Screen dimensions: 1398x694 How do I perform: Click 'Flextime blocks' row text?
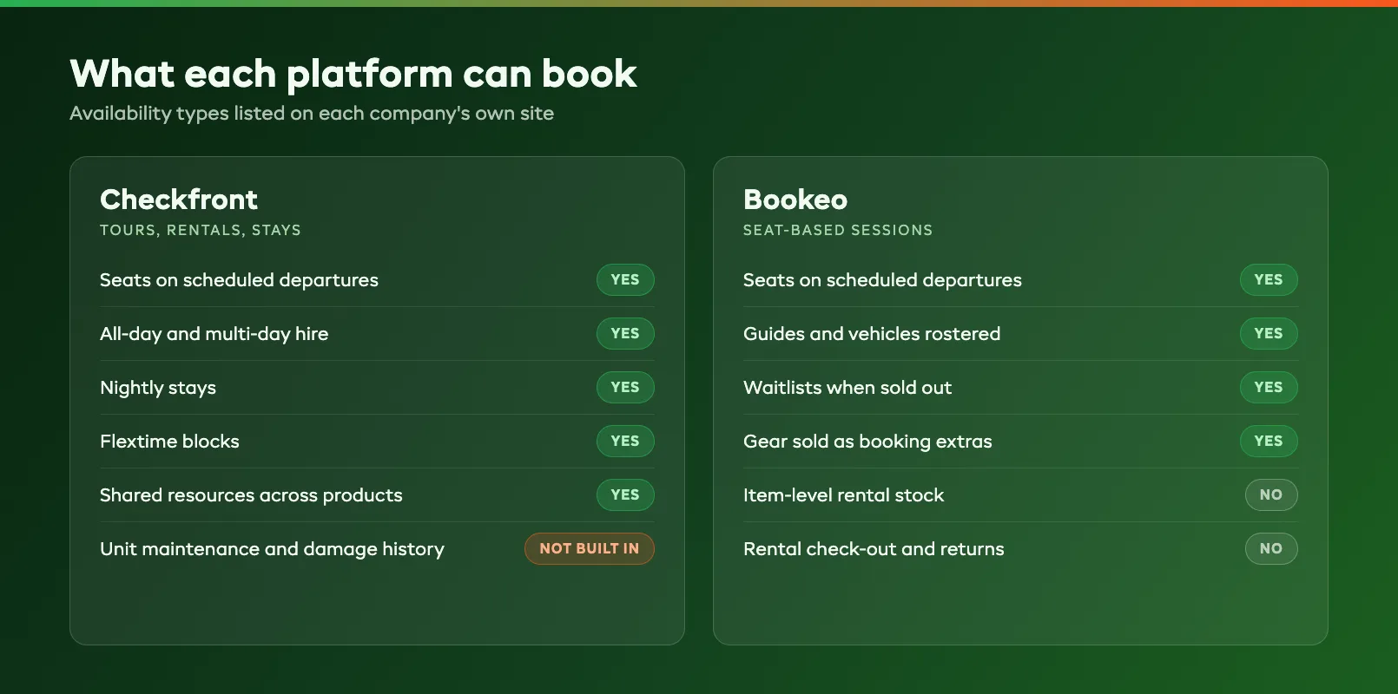pos(169,442)
